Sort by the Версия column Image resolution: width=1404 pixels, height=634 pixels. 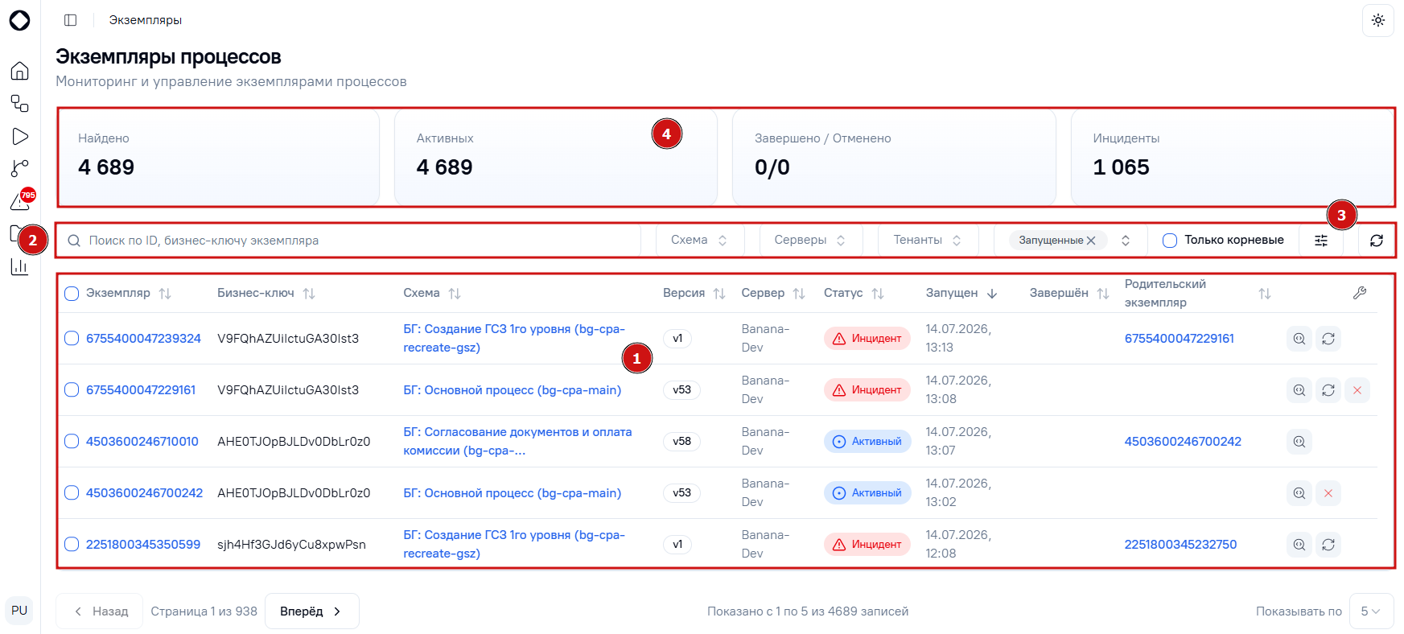tap(719, 294)
